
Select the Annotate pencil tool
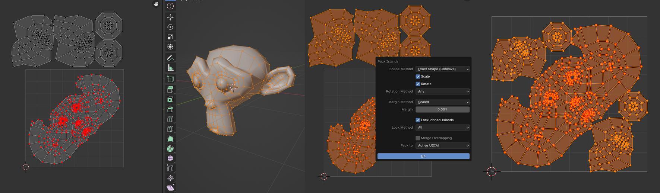click(x=170, y=58)
